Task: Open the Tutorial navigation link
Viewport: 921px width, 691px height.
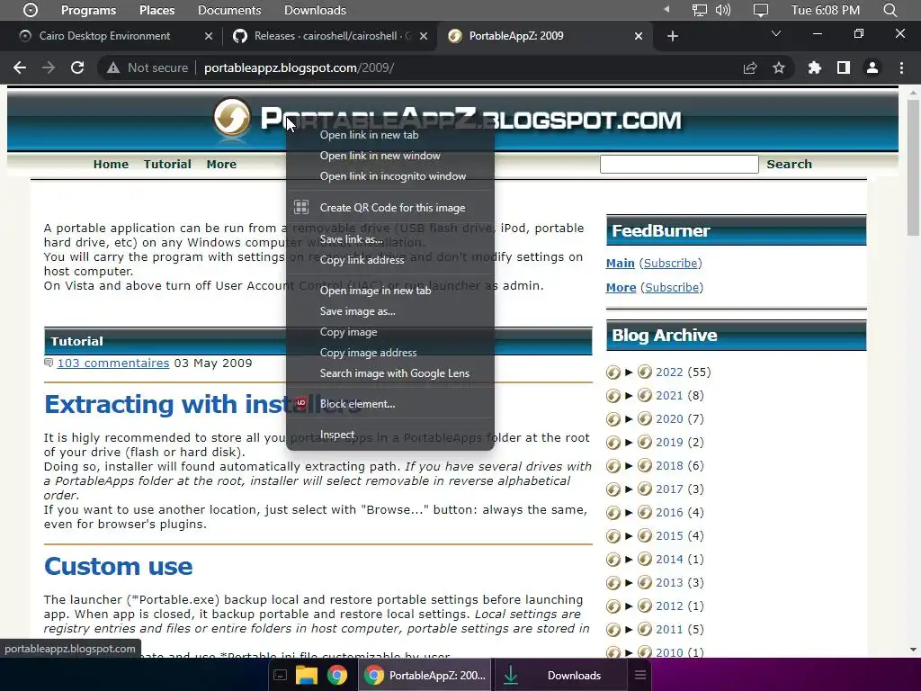Action: point(167,164)
